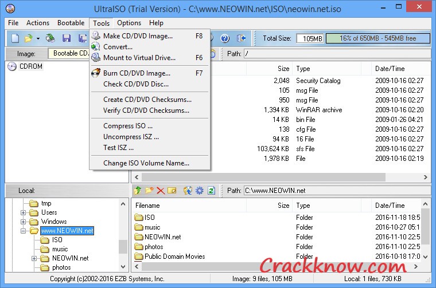Click local tree scrollbar up arrow
The width and height of the screenshot is (436, 288).
click(x=123, y=204)
